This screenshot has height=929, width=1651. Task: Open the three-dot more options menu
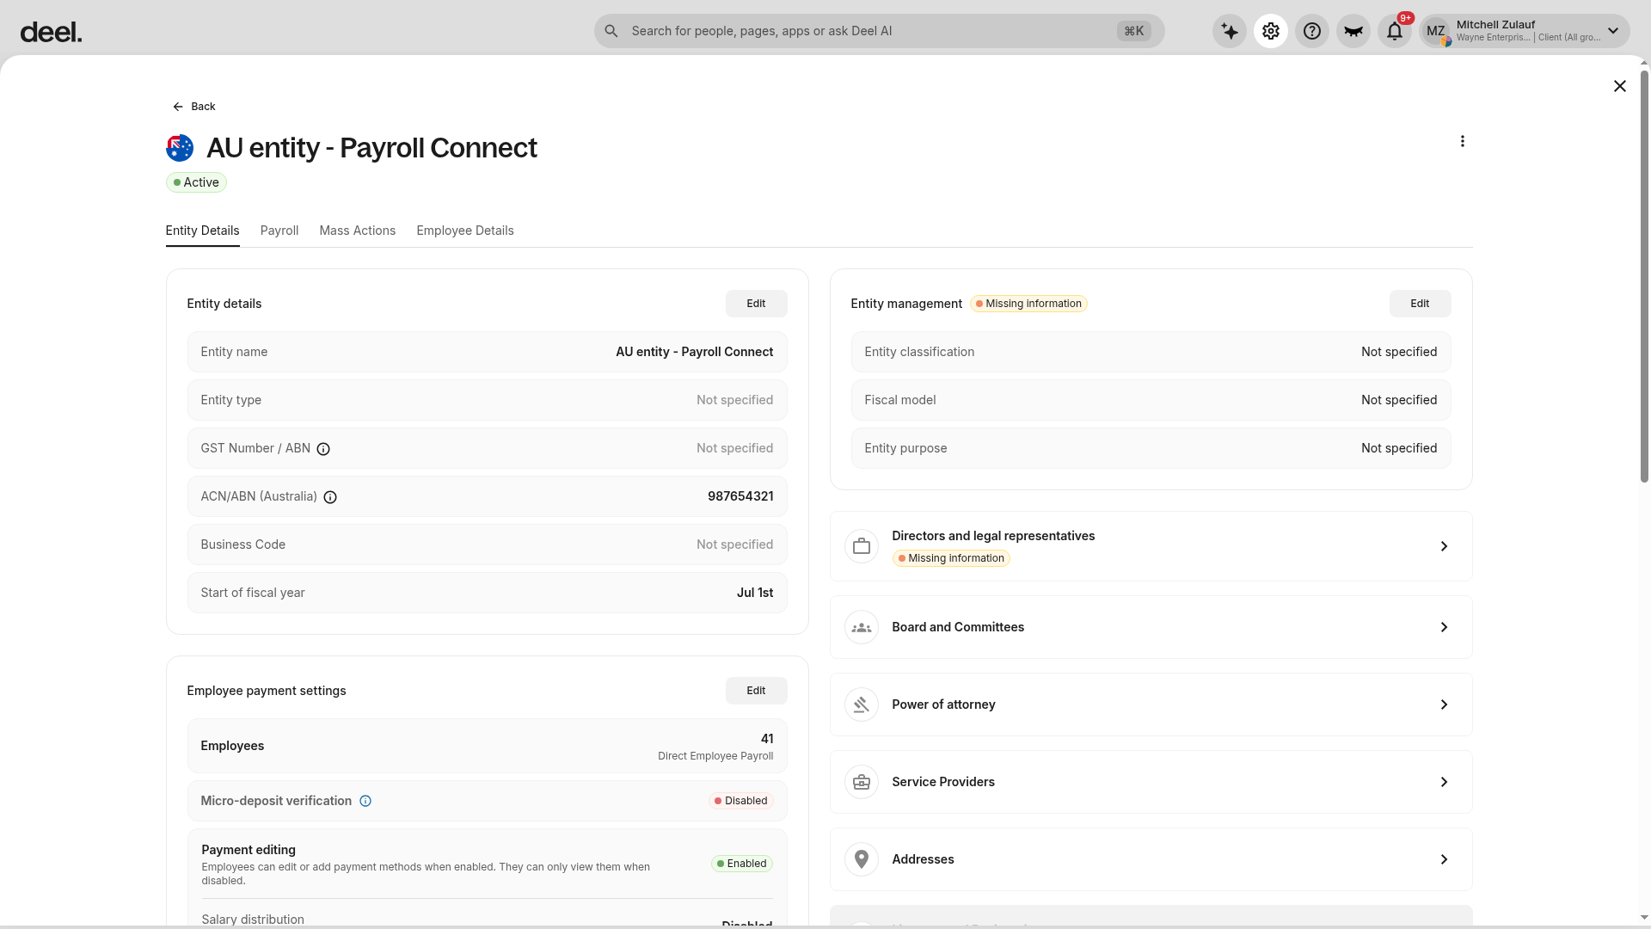tap(1463, 141)
